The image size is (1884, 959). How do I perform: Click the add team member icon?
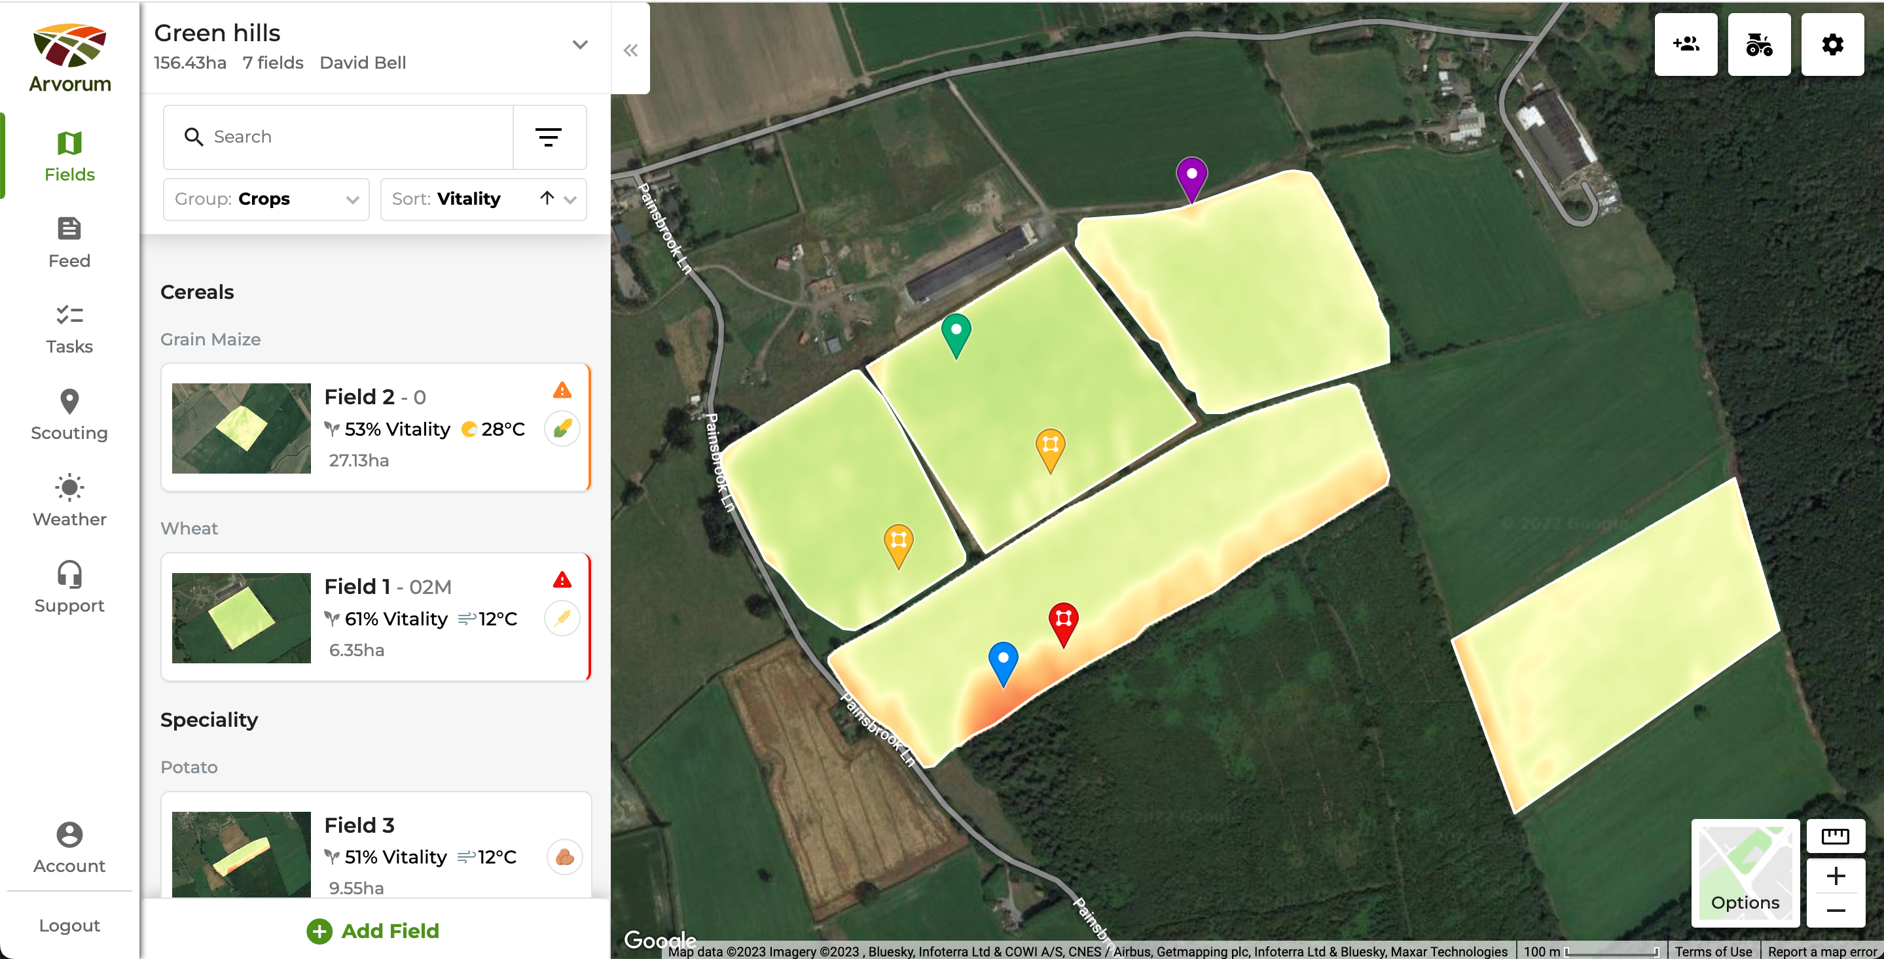tap(1685, 44)
